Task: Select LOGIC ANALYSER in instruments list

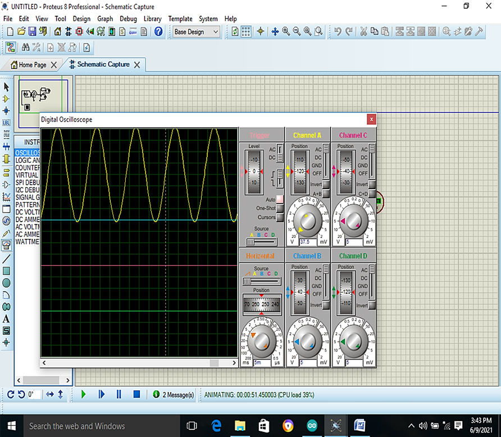Action: pos(27,160)
